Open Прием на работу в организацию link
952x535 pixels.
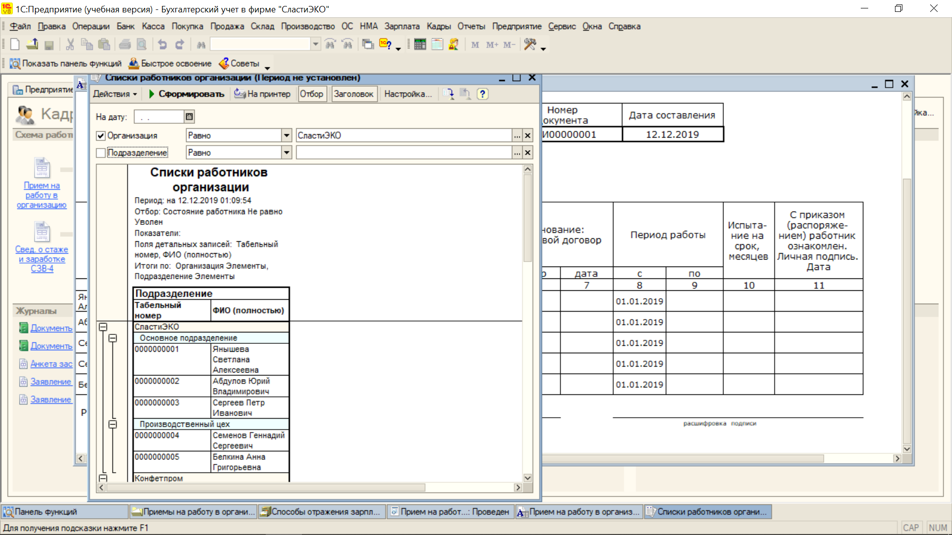click(x=42, y=195)
